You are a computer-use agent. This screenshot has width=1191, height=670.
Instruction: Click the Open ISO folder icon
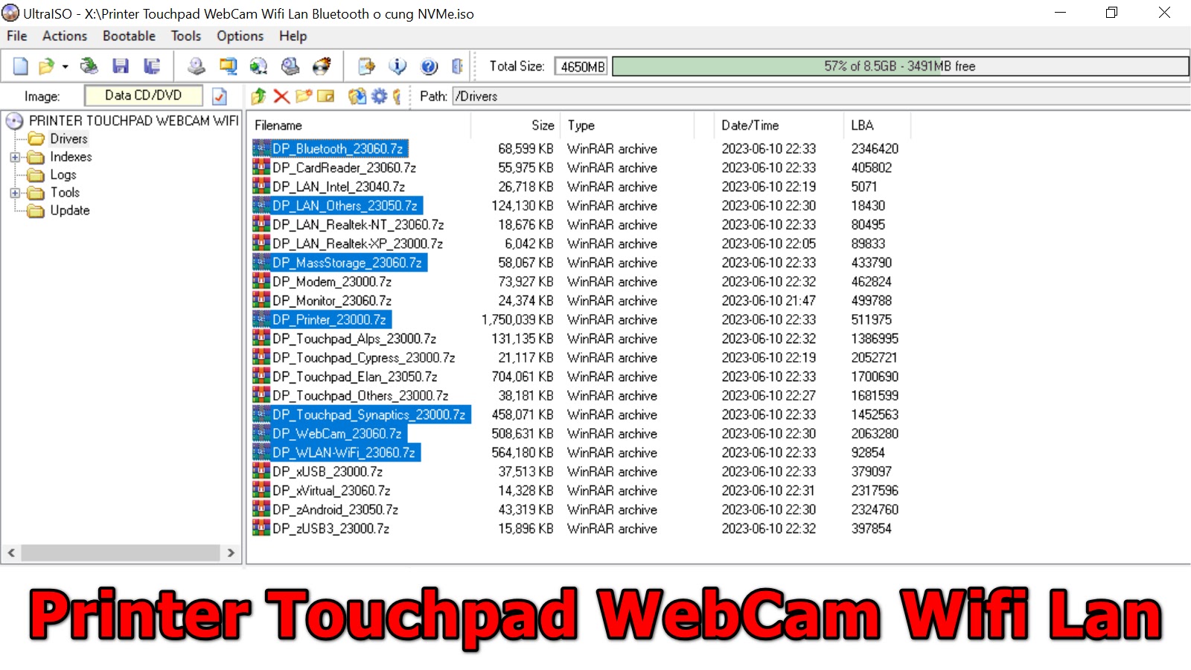46,66
